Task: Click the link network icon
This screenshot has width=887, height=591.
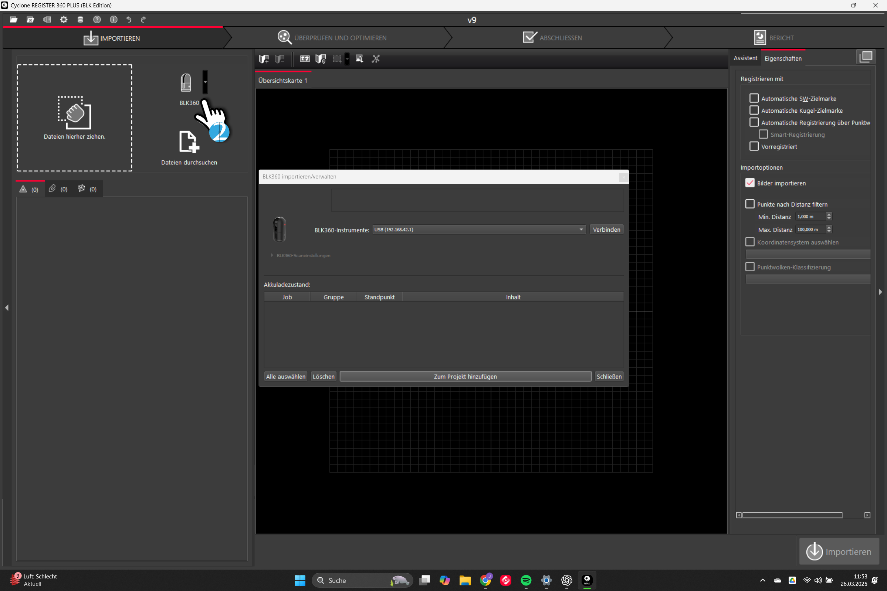Action: (x=376, y=59)
